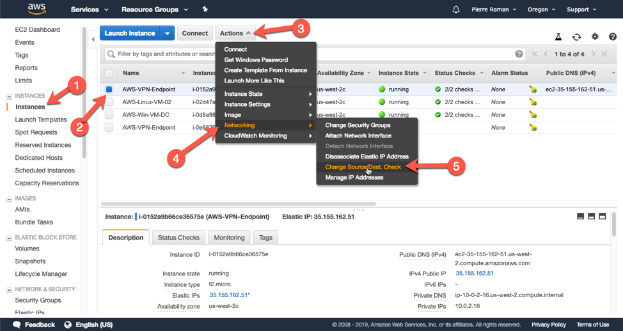Viewport: 623px width, 331px height.
Task: Click alarm icon in the last instance row
Action: pos(533,127)
